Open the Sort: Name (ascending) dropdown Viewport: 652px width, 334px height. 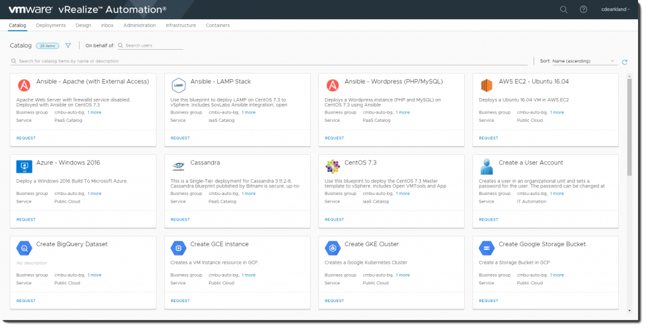click(578, 61)
